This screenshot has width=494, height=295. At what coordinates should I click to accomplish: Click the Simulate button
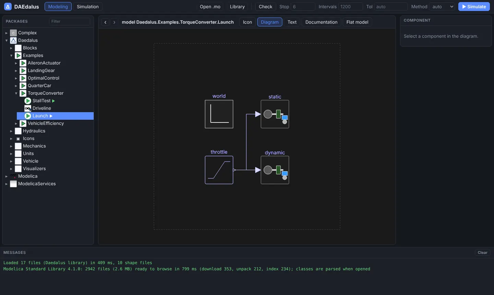point(474,7)
